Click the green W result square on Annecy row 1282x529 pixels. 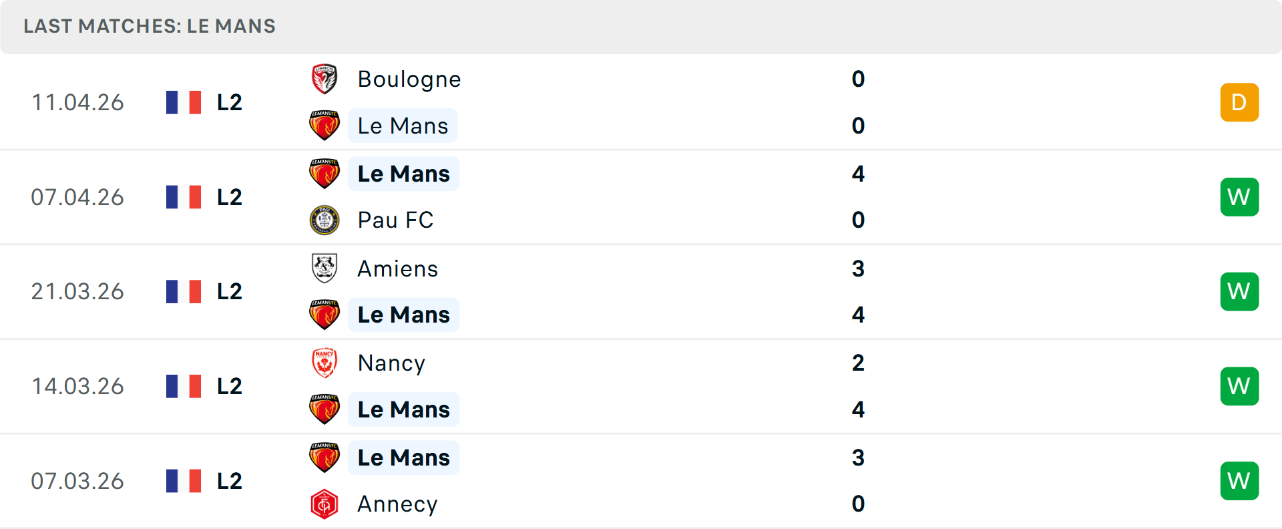tap(1239, 480)
